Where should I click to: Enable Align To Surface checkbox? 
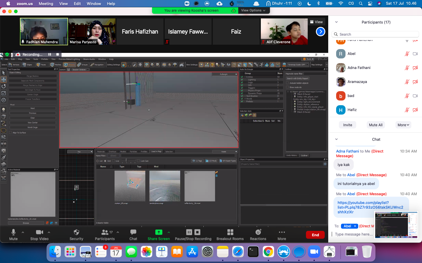pos(11,133)
